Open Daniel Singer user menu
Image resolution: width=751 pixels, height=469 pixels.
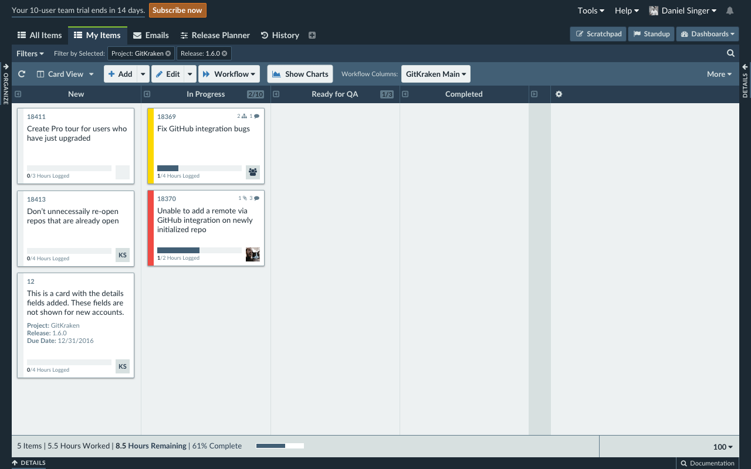click(683, 11)
